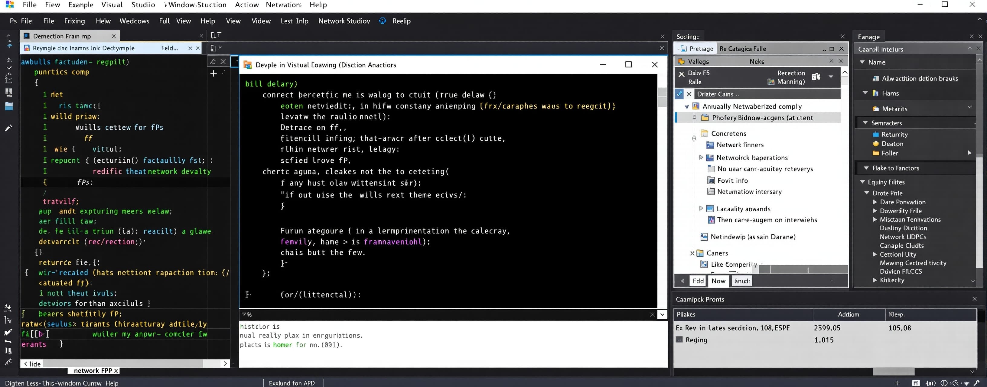Collapse the Flake to Fanctors section

pyautogui.click(x=866, y=168)
